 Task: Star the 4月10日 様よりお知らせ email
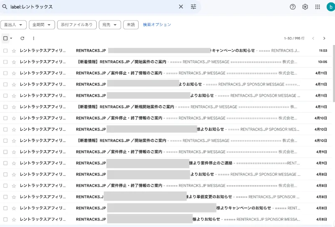pos(14,129)
